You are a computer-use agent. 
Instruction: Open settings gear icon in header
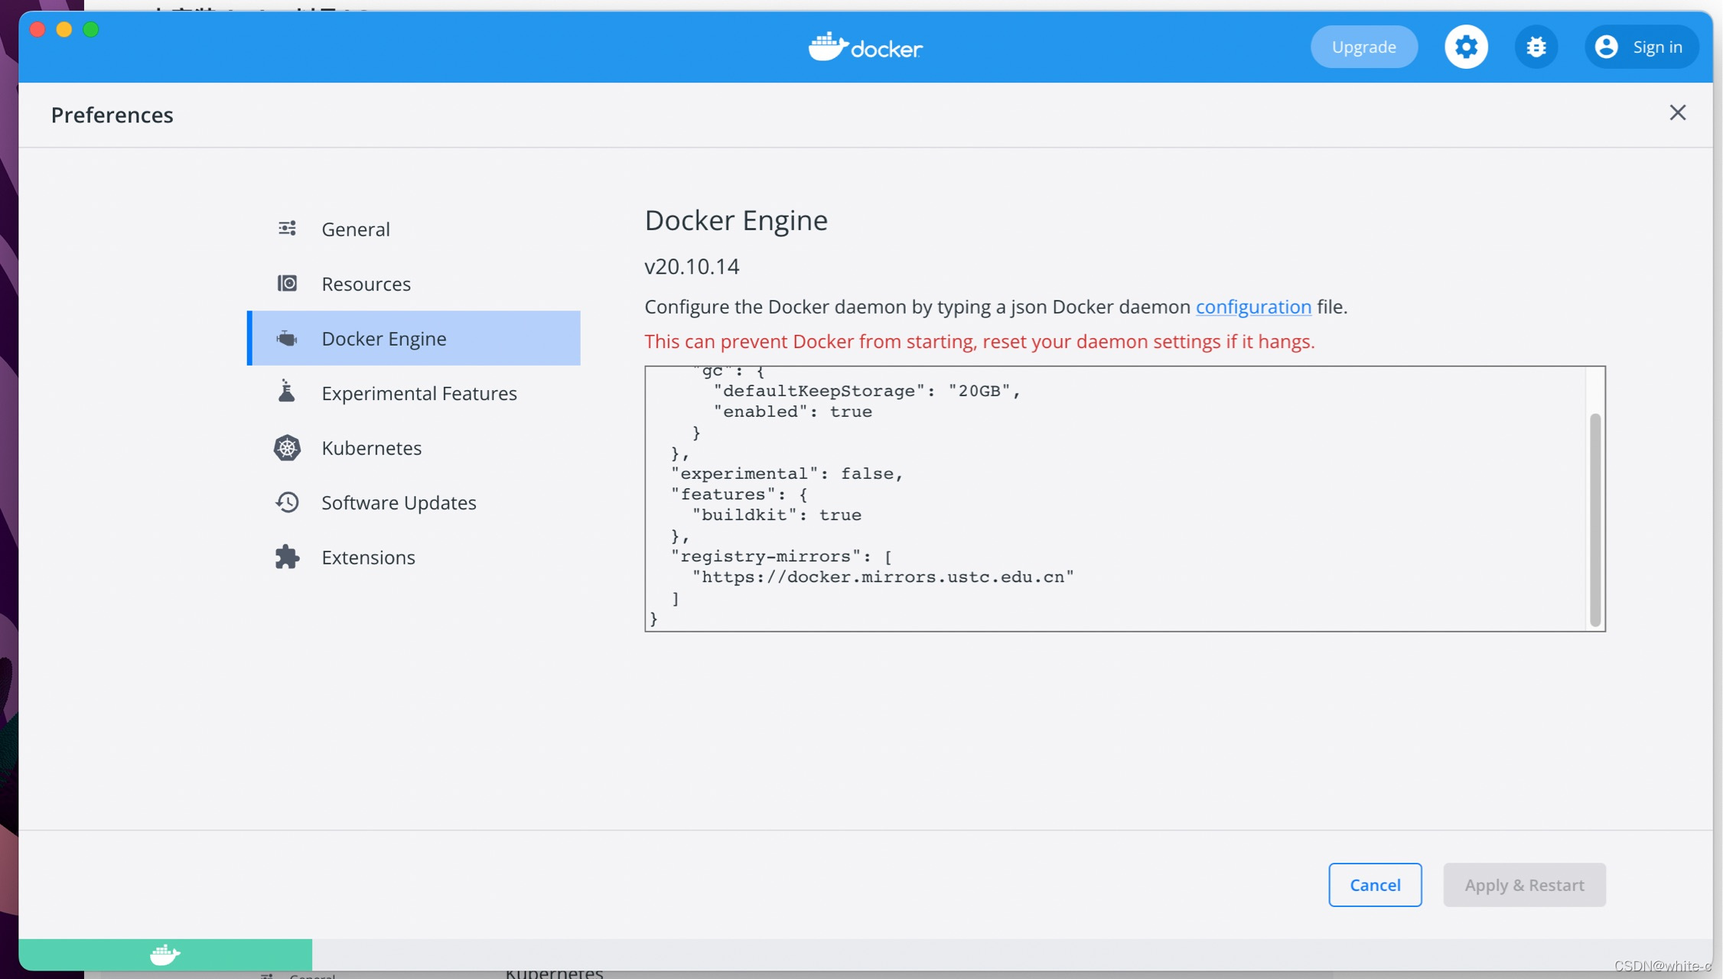1465,47
